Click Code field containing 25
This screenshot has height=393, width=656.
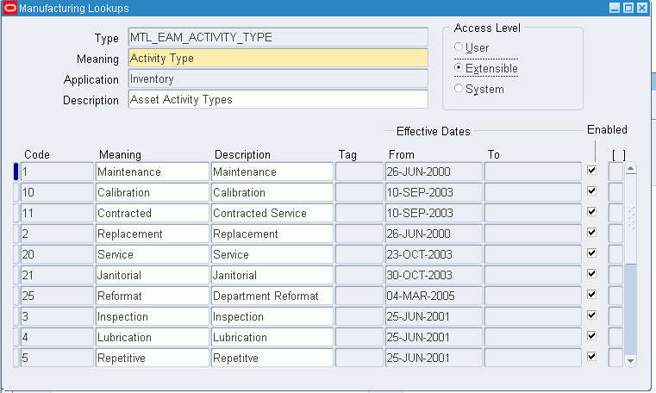click(57, 296)
